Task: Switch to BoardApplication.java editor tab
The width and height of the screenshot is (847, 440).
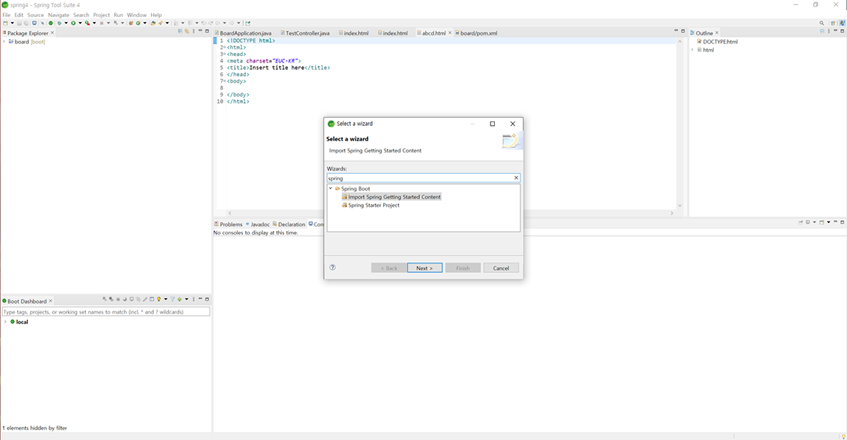Action: tap(245, 33)
